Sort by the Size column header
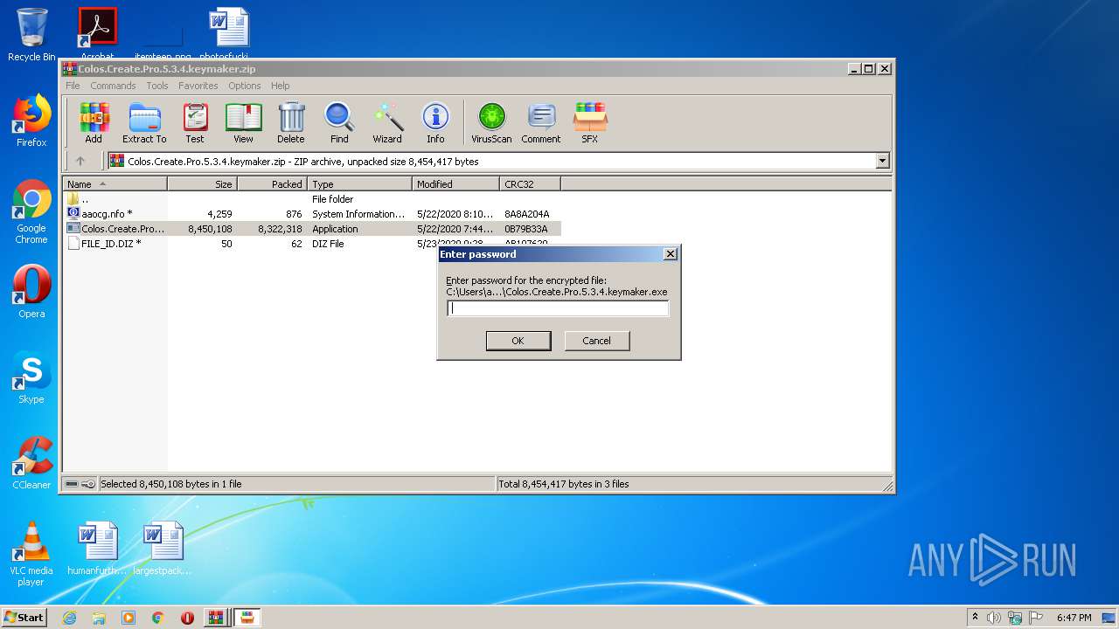Screen dimensions: 1119x629 (202, 184)
